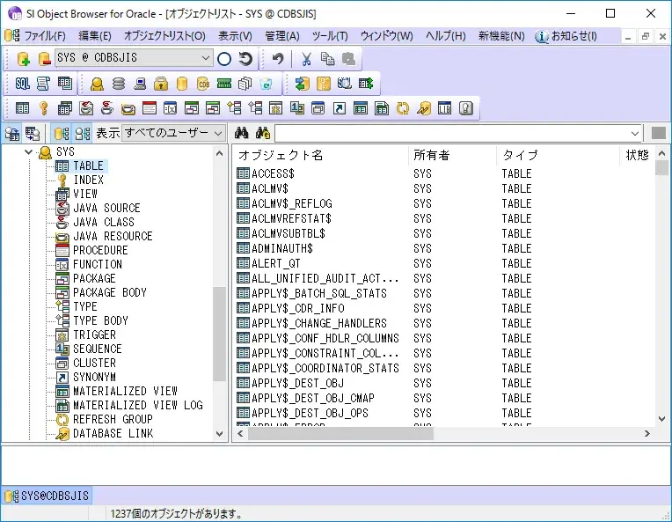
Task: Select the SYS@CDBSJIS window tab at bottom
Action: [x=47, y=496]
